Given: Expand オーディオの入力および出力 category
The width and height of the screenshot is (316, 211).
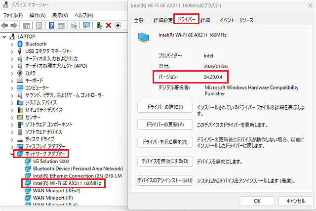Looking at the screenshot, I should [12, 59].
